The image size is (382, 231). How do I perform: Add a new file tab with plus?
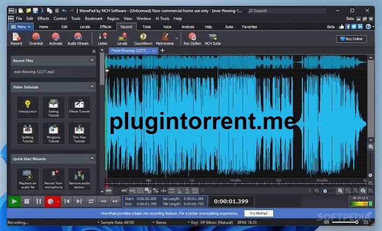(x=163, y=50)
